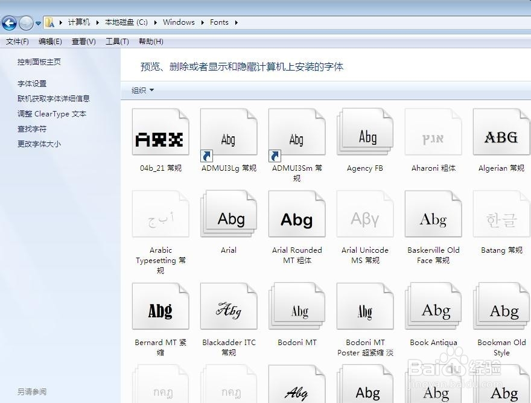Open the 帮助(H) menu
The height and width of the screenshot is (403, 531).
coord(151,41)
